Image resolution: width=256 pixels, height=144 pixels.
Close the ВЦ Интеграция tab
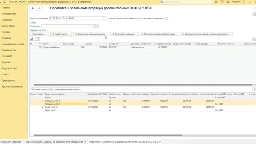point(85,142)
